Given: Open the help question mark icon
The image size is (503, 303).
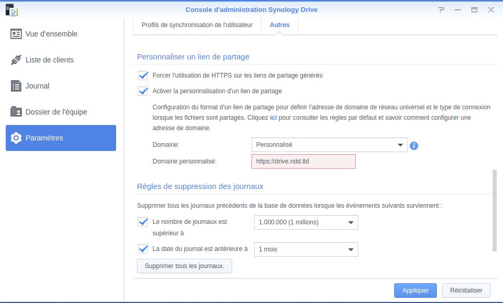Looking at the screenshot, I should [442, 10].
